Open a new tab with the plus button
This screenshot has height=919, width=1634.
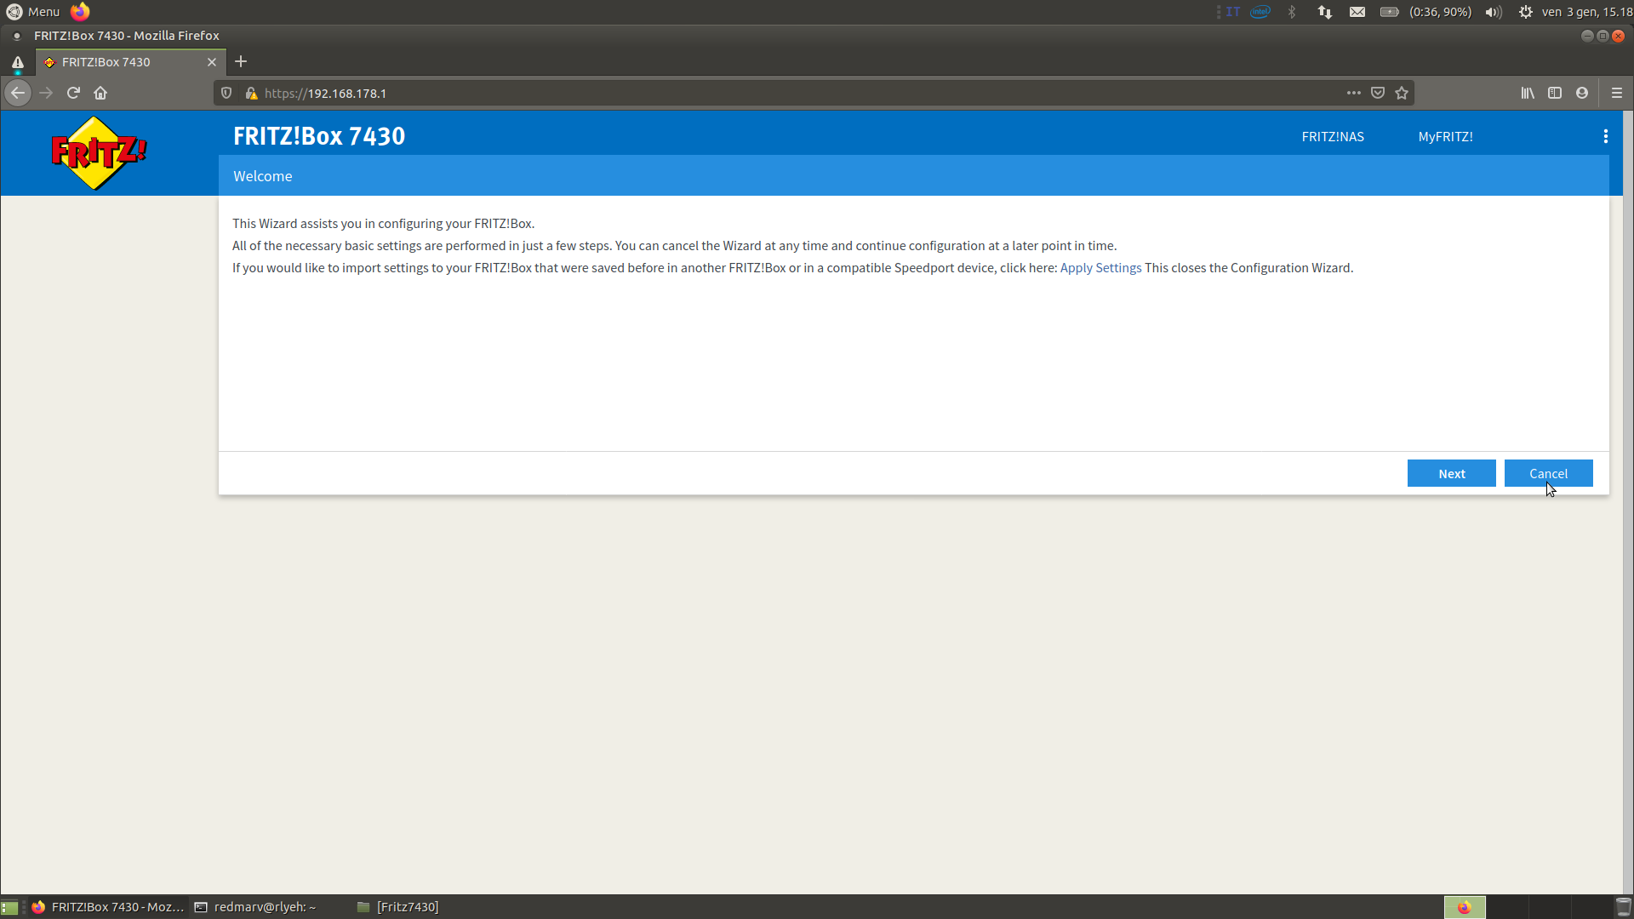pos(241,61)
